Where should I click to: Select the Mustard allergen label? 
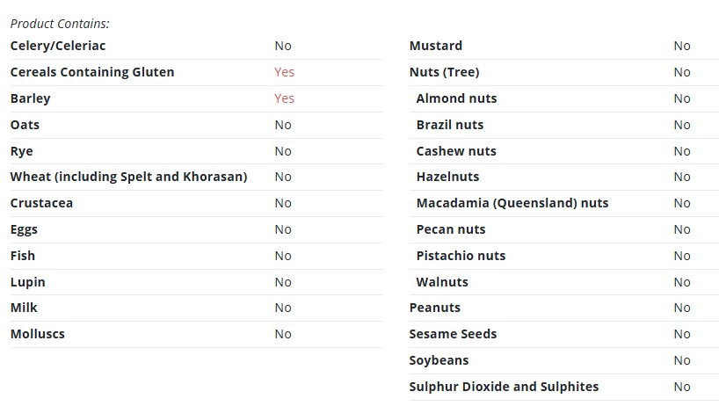pyautogui.click(x=436, y=46)
